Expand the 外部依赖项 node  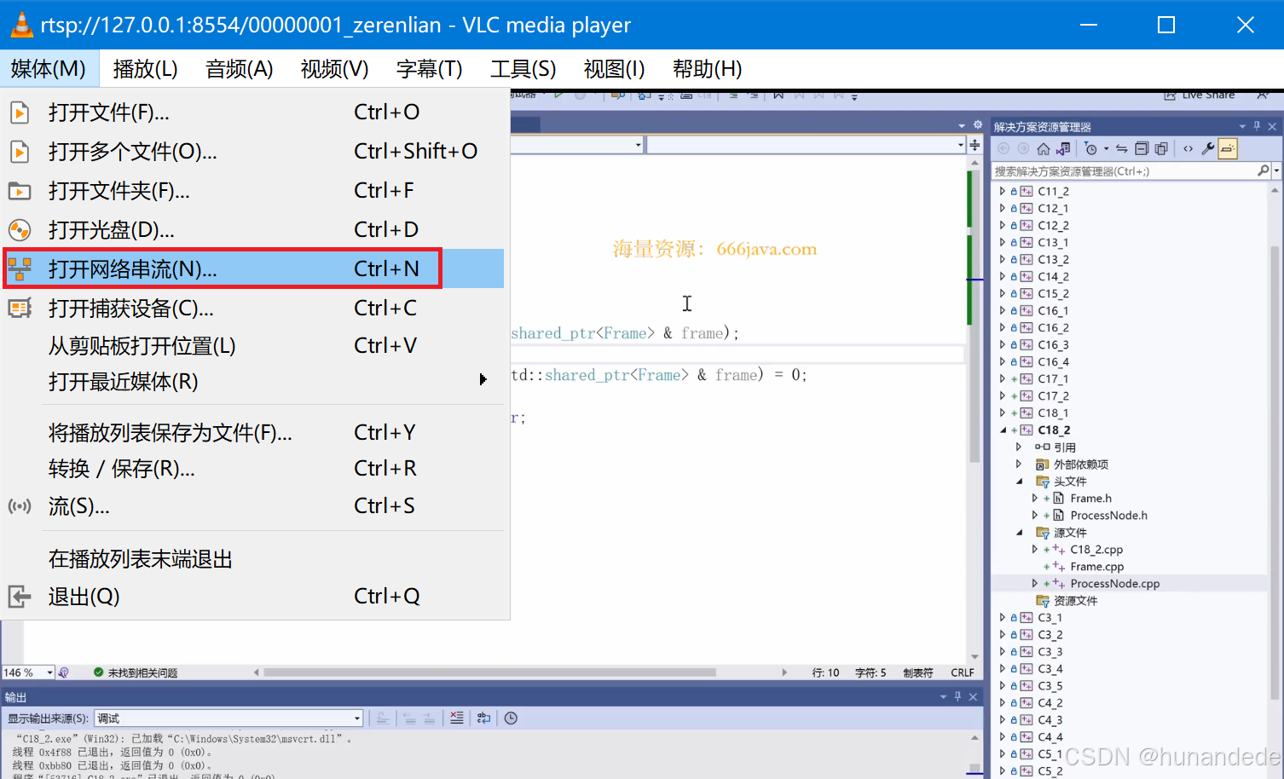coord(1019,465)
